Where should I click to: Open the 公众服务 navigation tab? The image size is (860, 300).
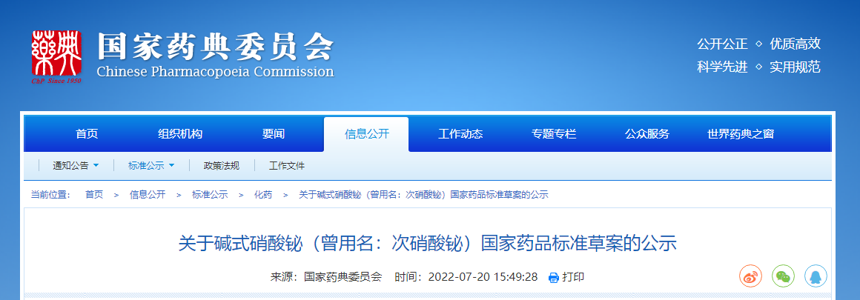coord(647,134)
